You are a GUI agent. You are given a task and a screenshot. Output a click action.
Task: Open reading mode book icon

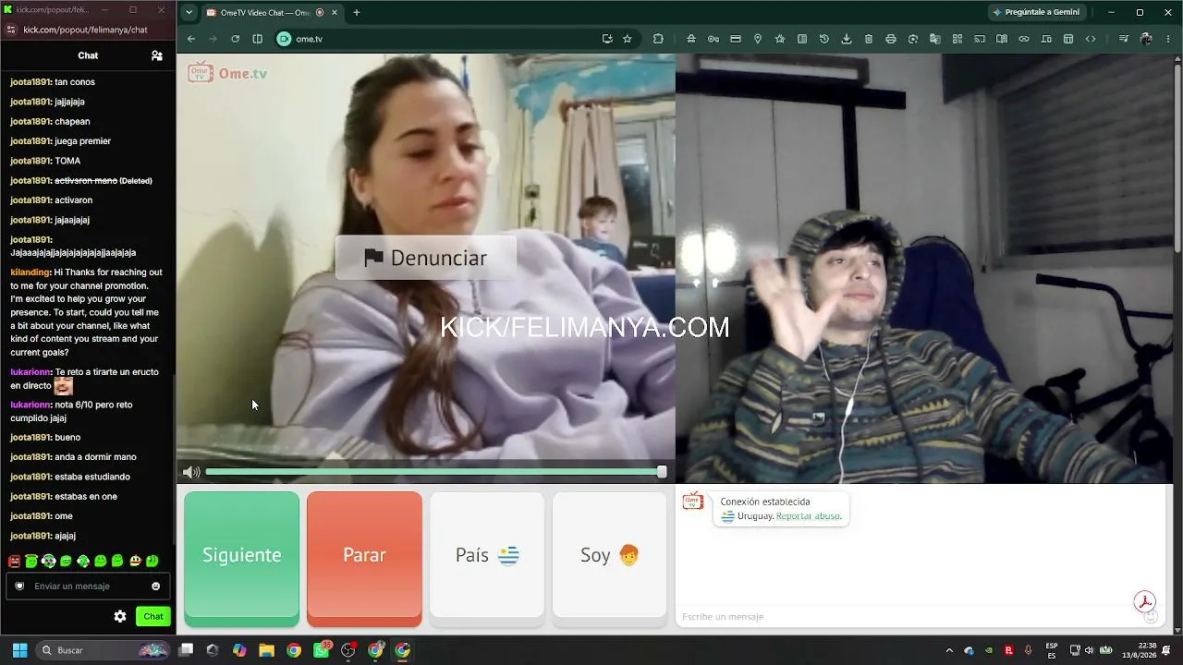tap(1002, 39)
